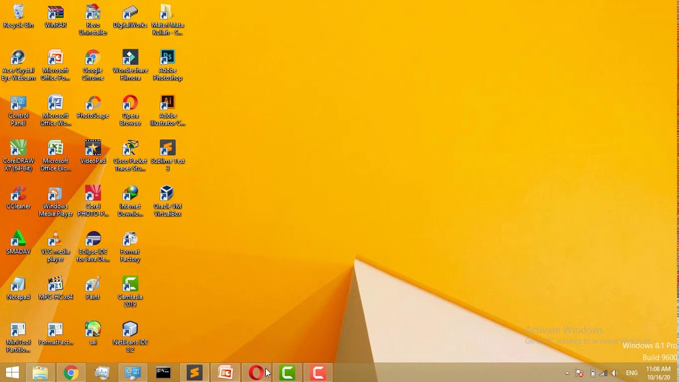679x382 pixels.
Task: Select the Opera Browser desktop shortcut
Action: (130, 111)
